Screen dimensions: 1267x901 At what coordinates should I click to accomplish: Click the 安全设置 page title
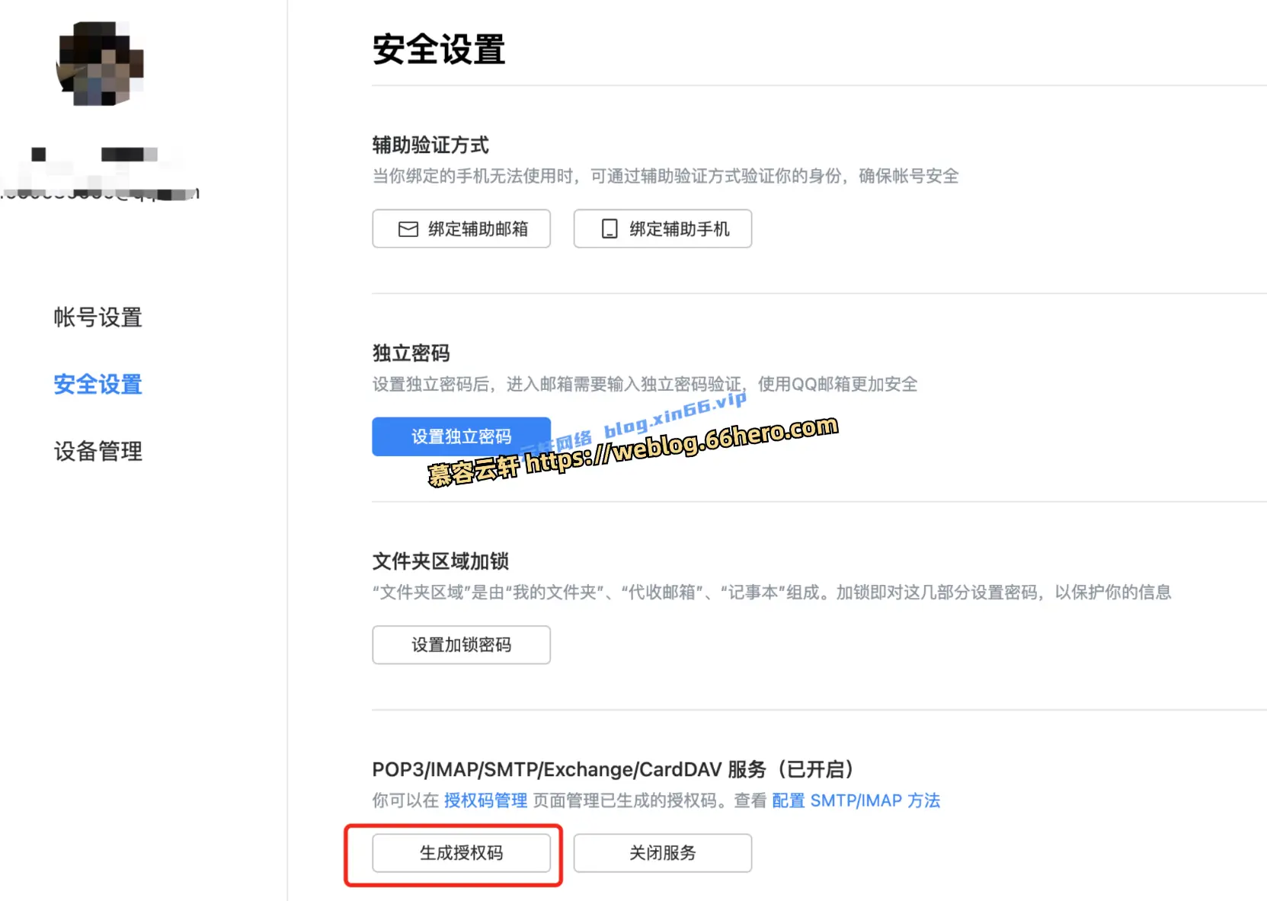point(438,50)
